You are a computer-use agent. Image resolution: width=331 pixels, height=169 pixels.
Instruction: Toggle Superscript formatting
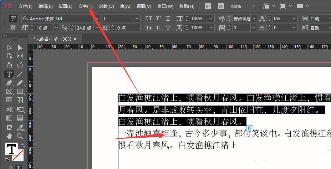click(x=158, y=18)
